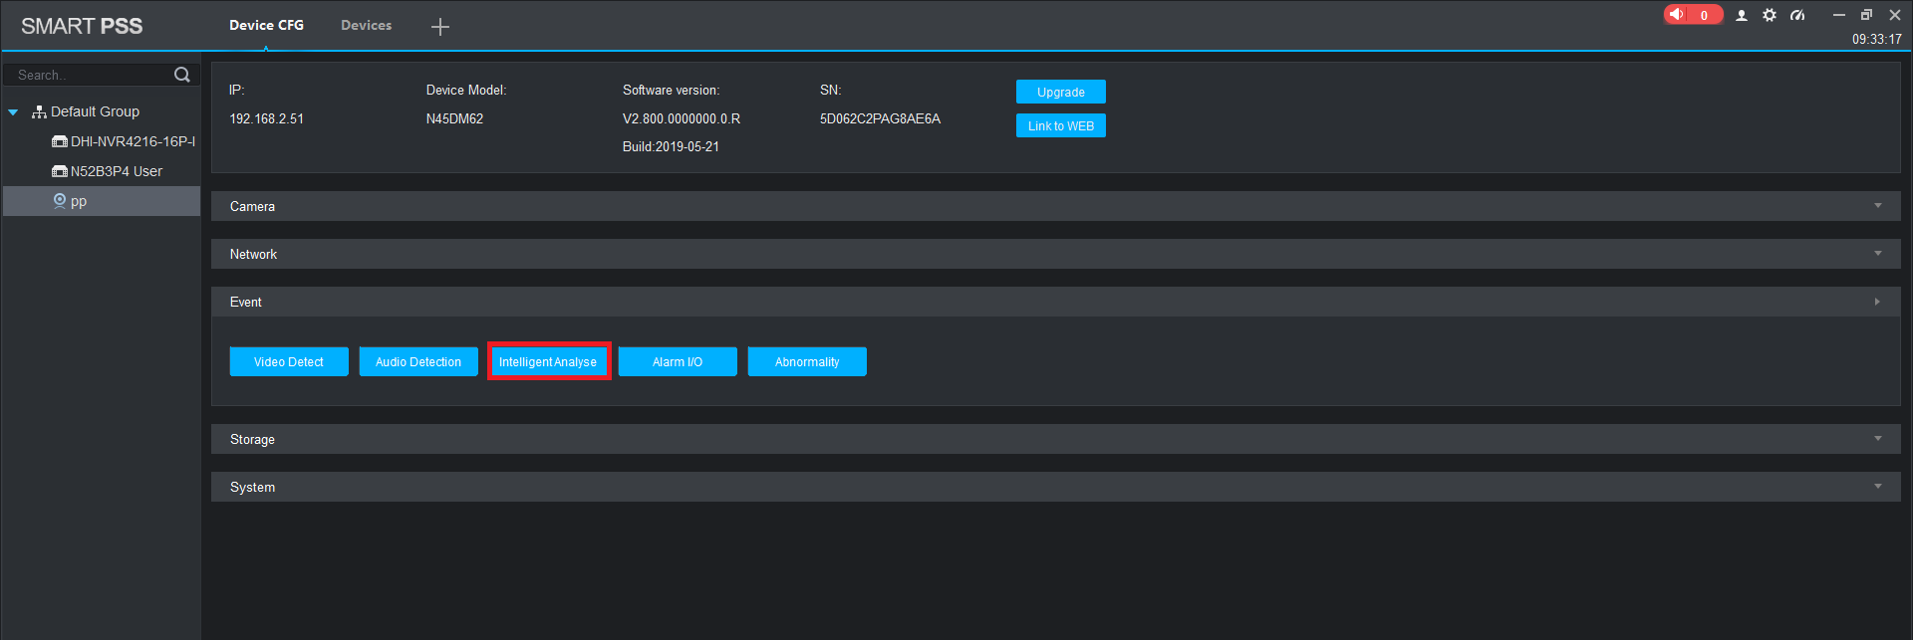
Task: Switch to the Device CFG tab
Action: (266, 25)
